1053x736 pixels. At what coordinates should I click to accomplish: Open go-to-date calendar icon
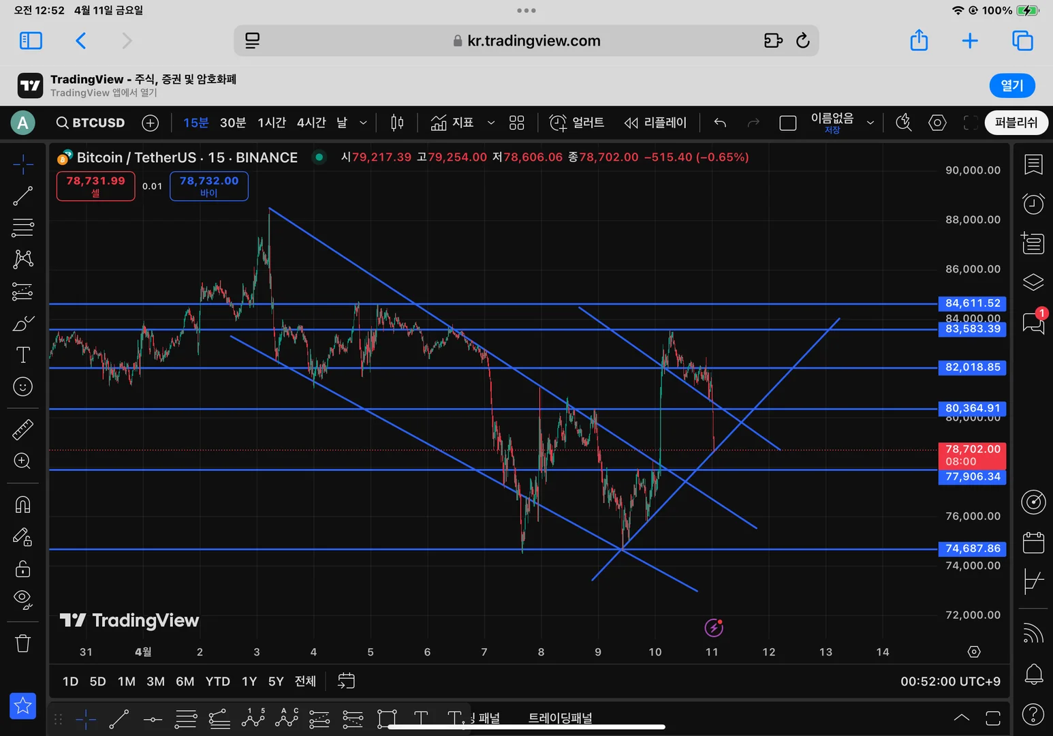(346, 681)
